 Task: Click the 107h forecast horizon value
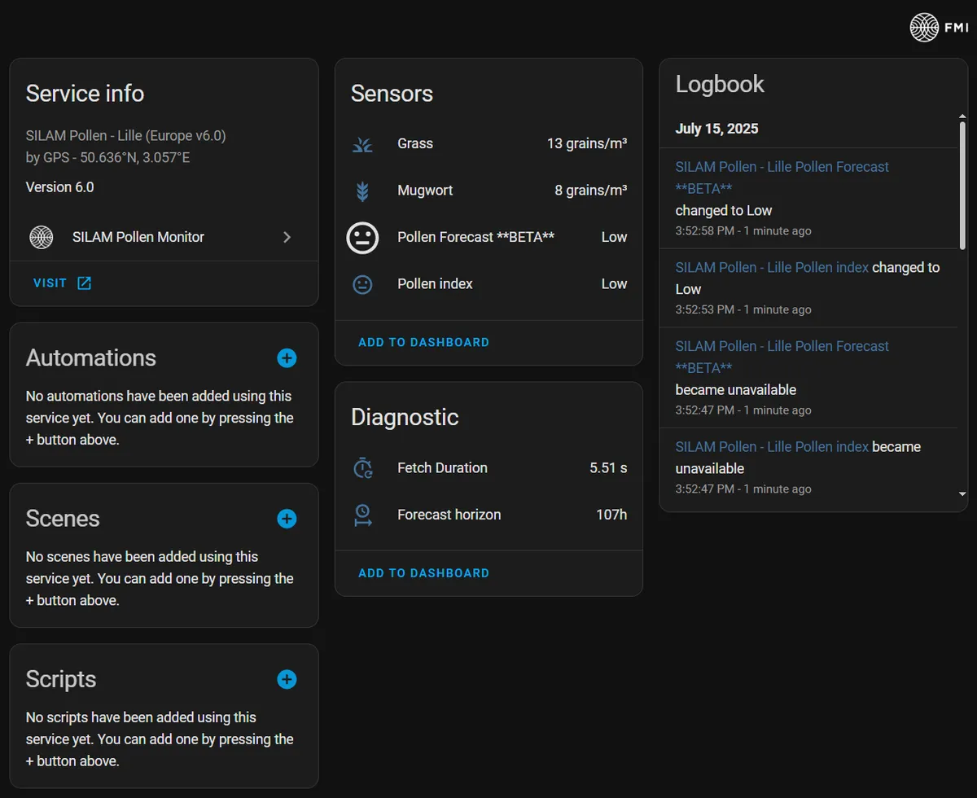point(611,515)
